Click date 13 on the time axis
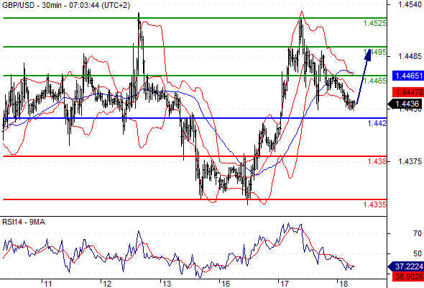Viewport: 424px width, 288px height. tap(167, 284)
